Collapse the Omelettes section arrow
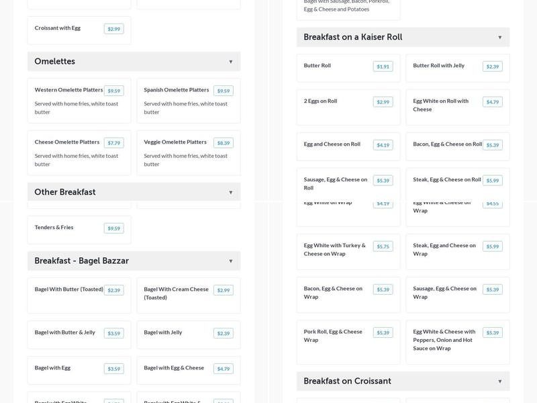The width and height of the screenshot is (537, 403). point(231,62)
